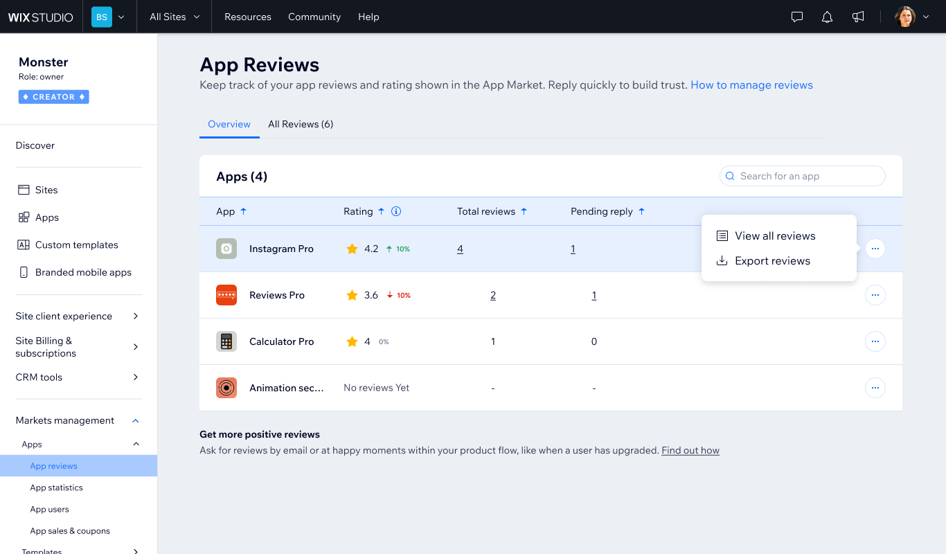946x554 pixels.
Task: Open the chat messages icon
Action: (797, 17)
